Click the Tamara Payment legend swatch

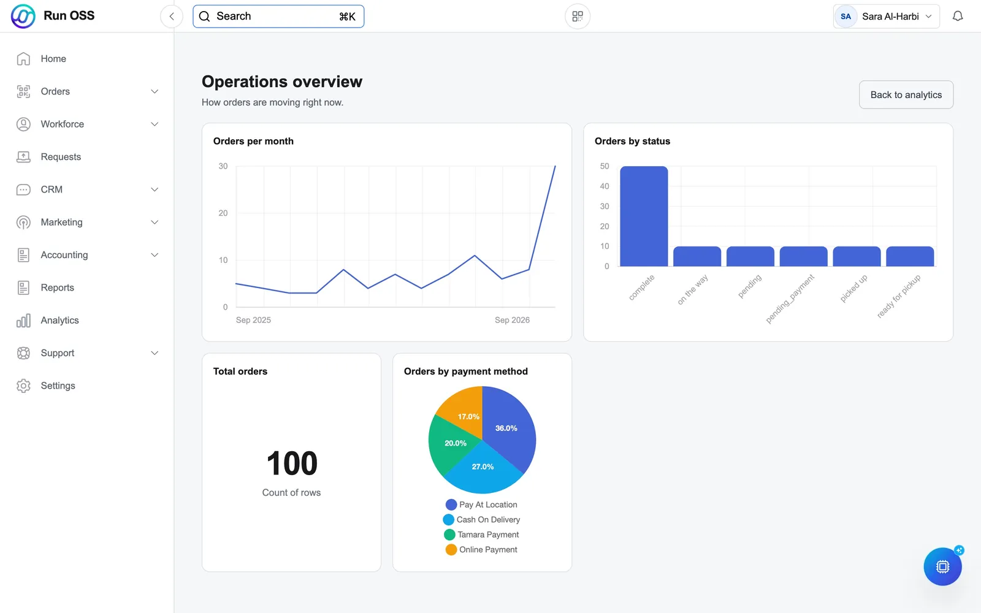tap(449, 535)
